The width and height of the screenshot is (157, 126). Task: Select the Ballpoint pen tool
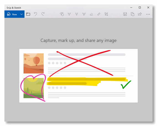point(69,14)
